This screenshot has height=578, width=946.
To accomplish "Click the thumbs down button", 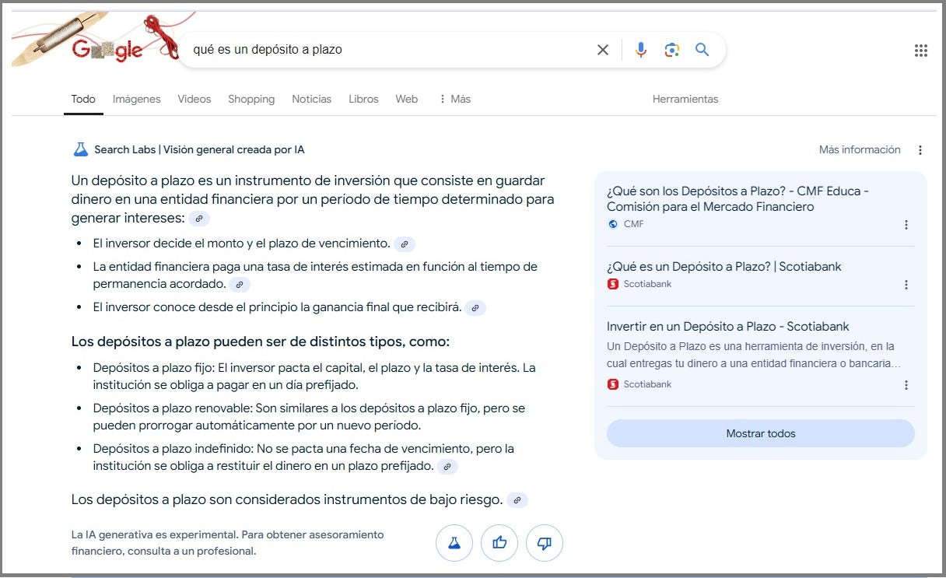I will (x=545, y=543).
